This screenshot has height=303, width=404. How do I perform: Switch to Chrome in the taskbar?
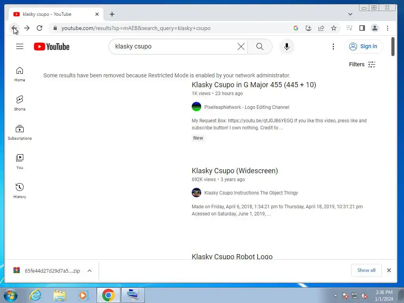(x=108, y=295)
